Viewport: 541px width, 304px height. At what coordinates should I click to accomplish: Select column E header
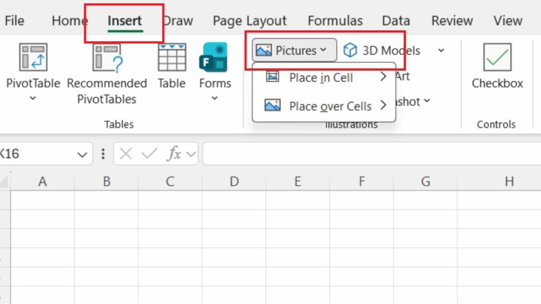[298, 181]
